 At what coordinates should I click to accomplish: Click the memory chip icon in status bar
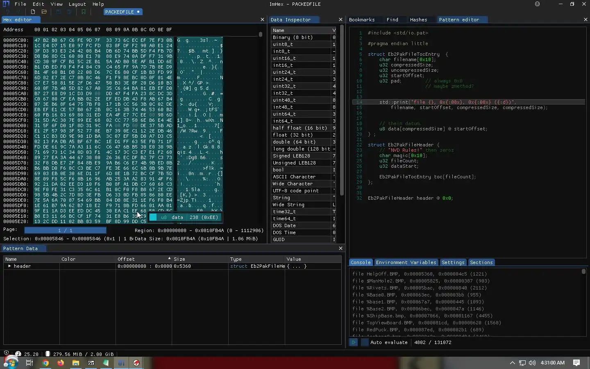(48, 353)
